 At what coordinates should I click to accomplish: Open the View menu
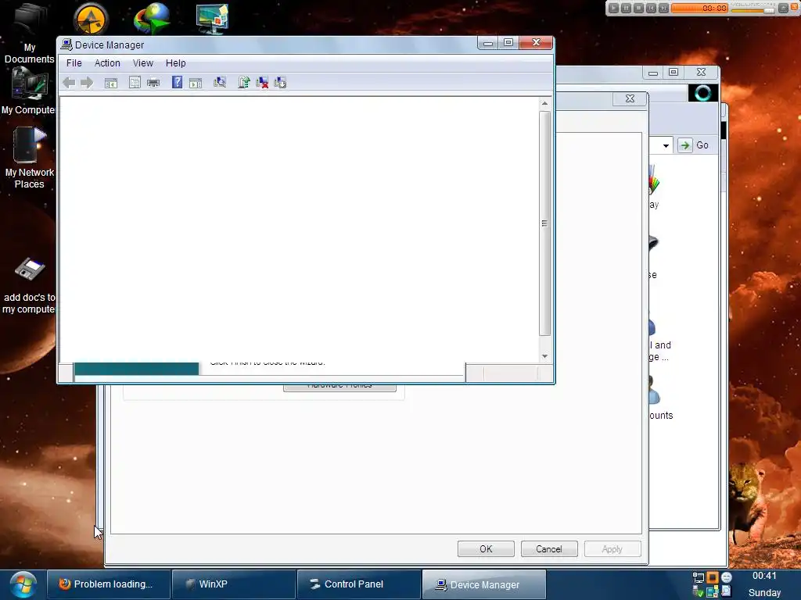(143, 63)
